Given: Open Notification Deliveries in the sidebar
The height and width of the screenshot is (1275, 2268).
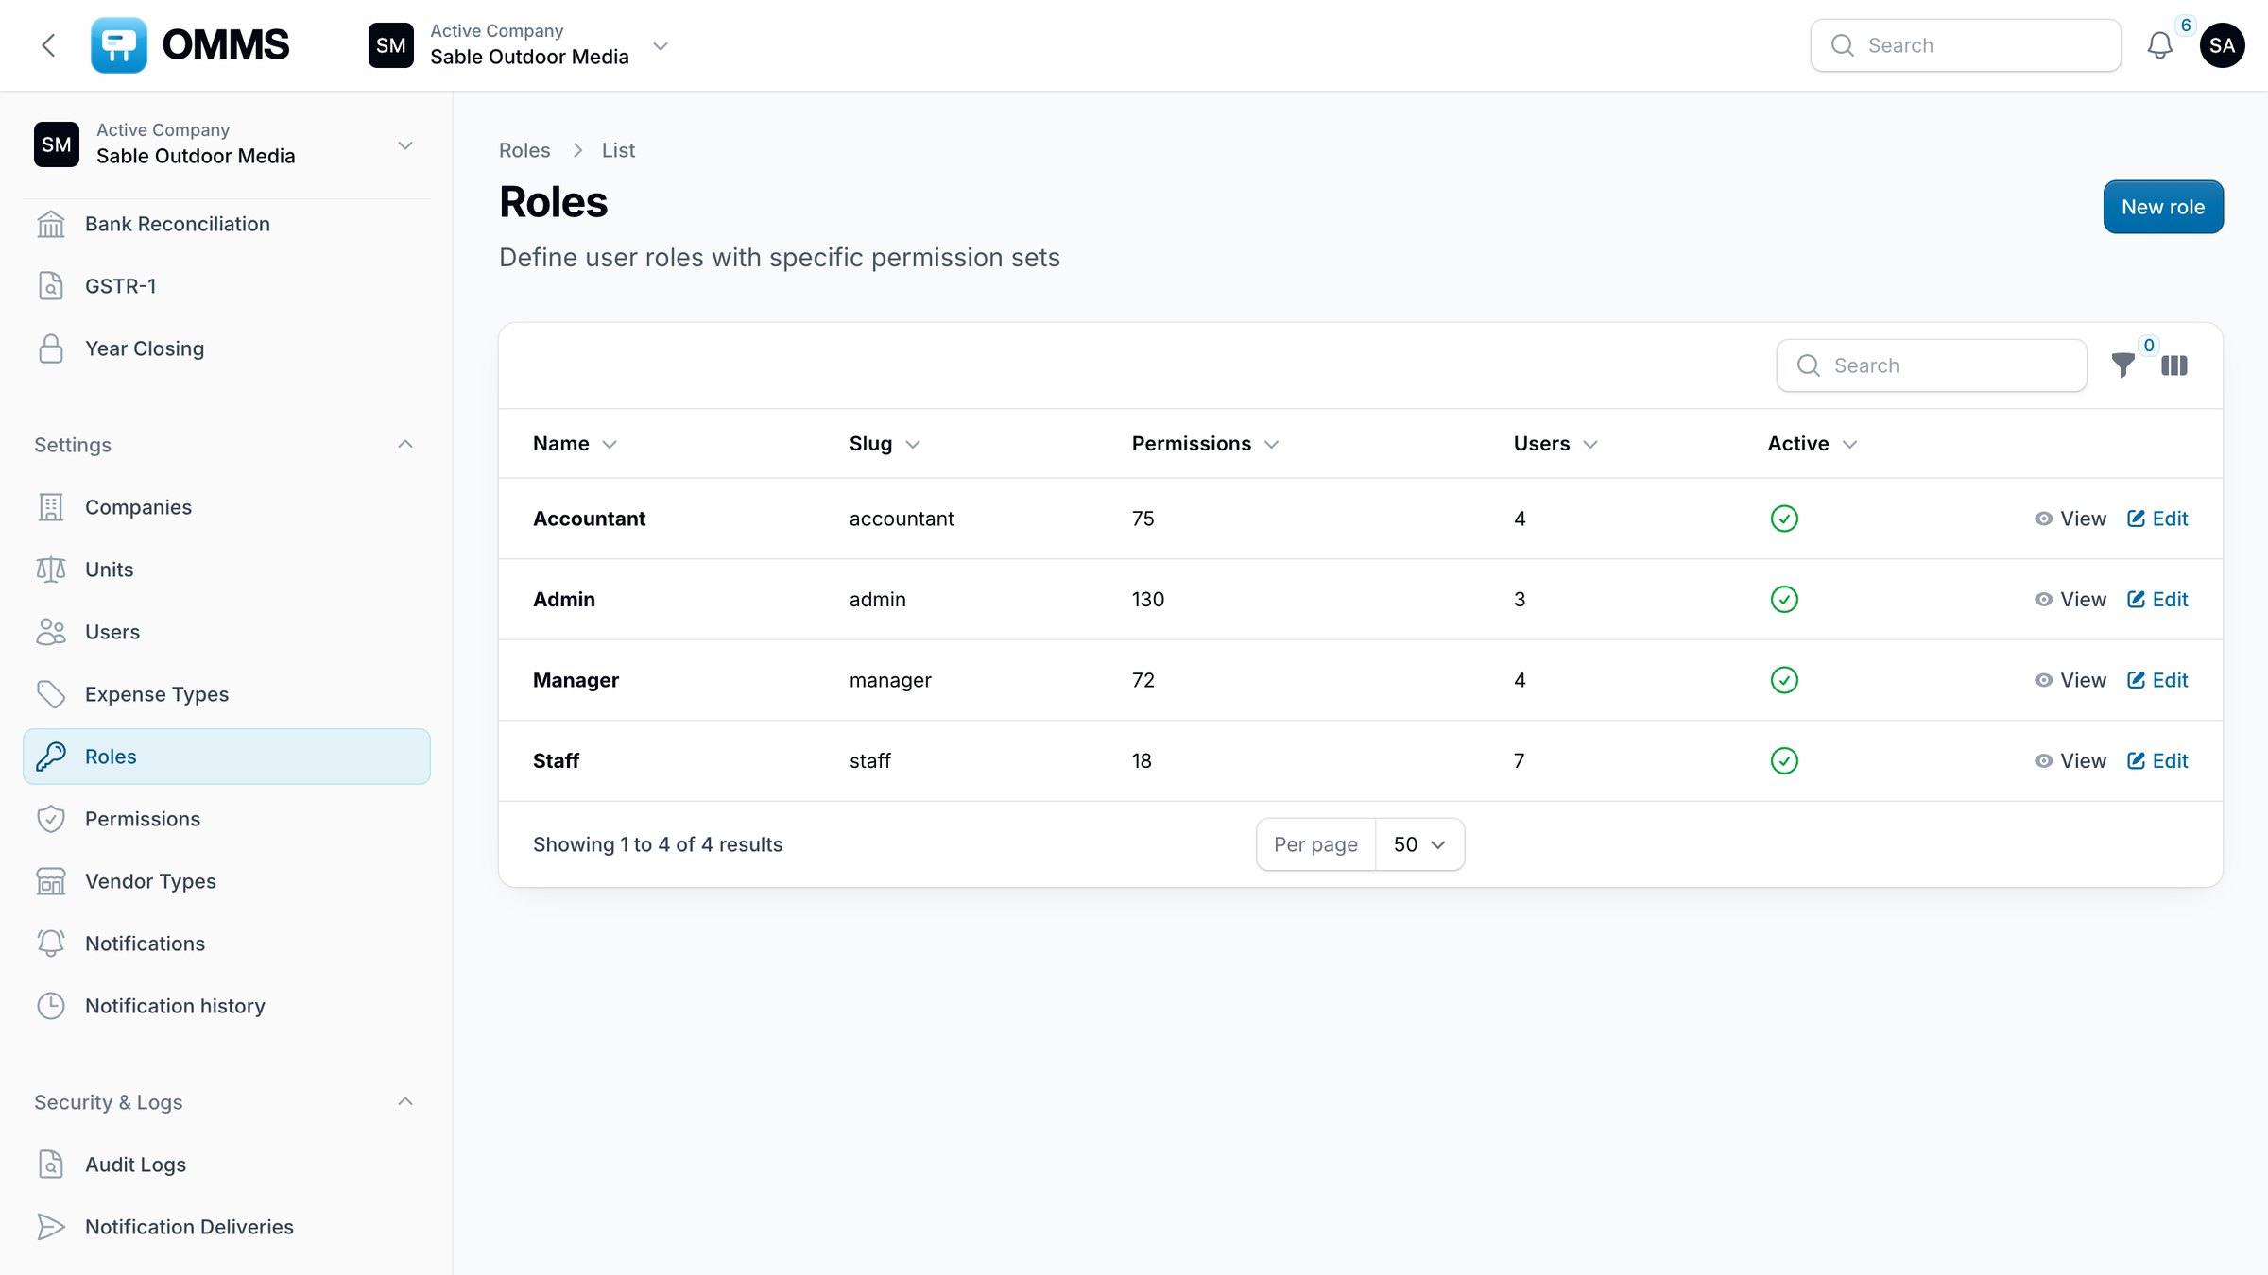Looking at the screenshot, I should point(227,1227).
